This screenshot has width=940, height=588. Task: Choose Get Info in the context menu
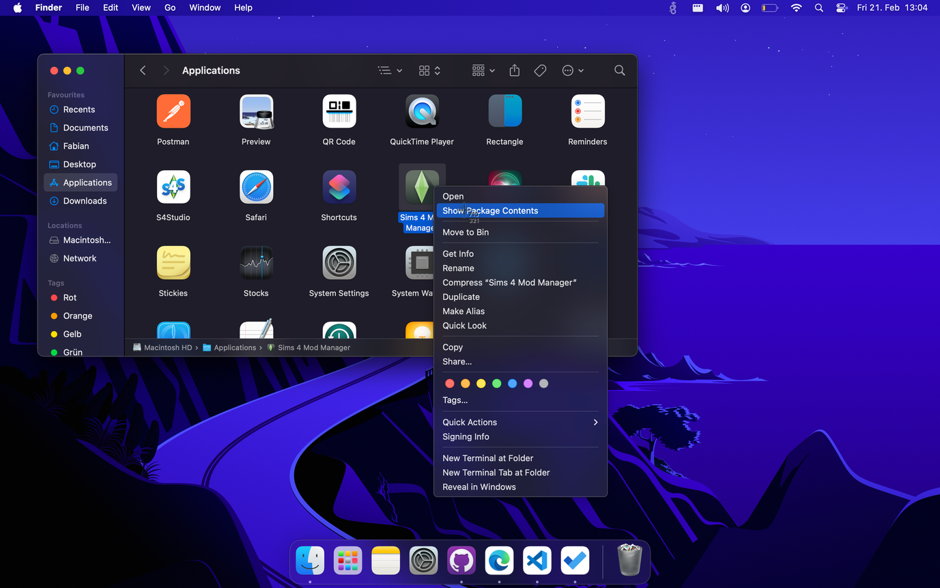point(520,253)
